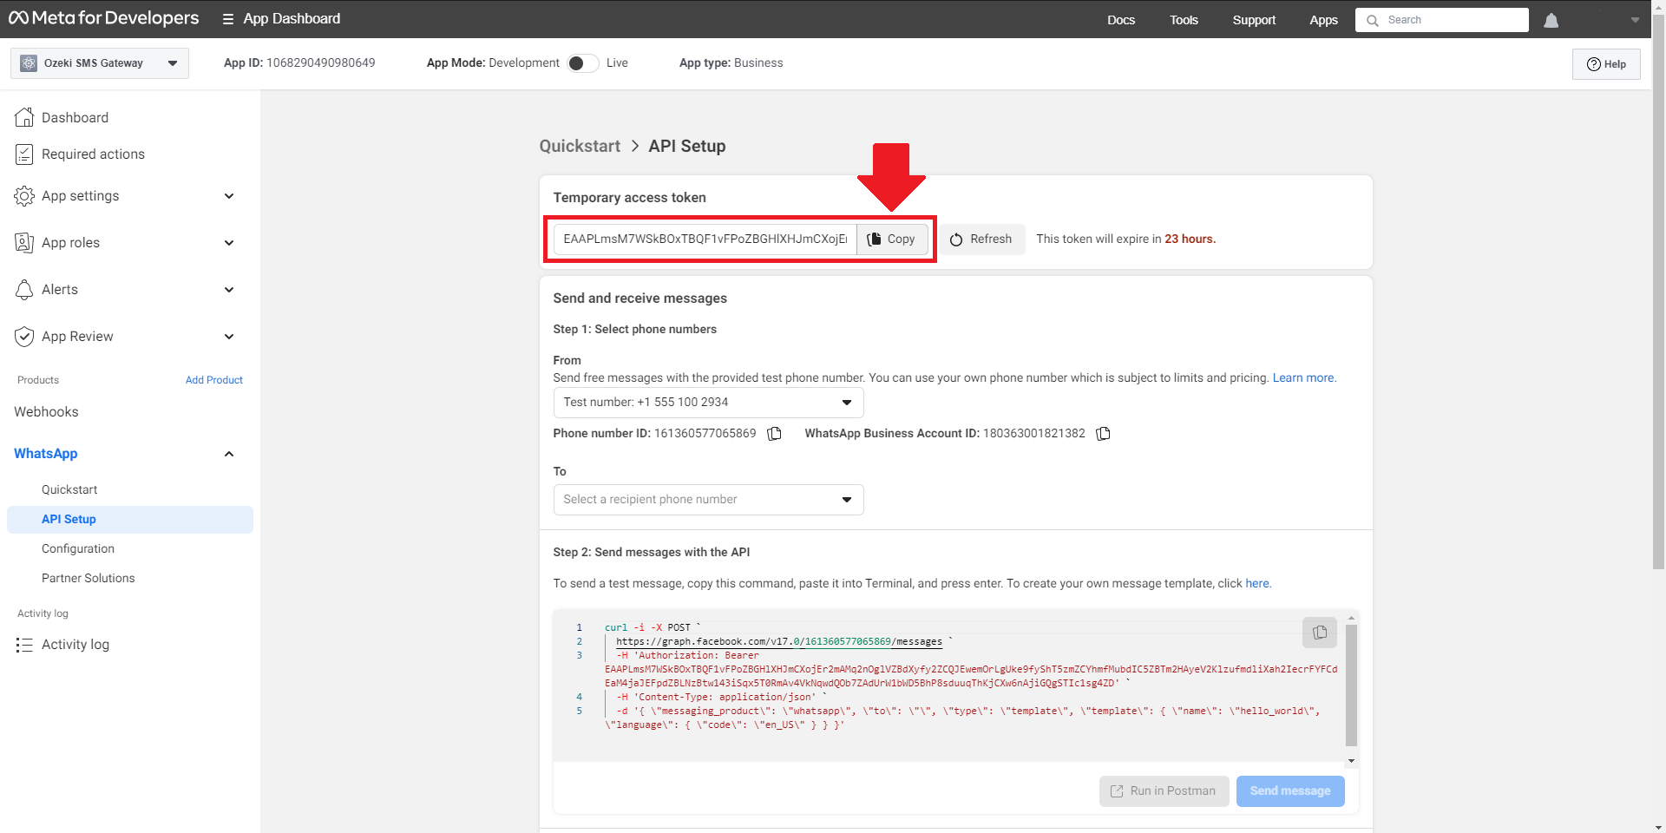Copy the WhatsApp Business Account ID
Image resolution: width=1666 pixels, height=833 pixels.
click(x=1104, y=433)
